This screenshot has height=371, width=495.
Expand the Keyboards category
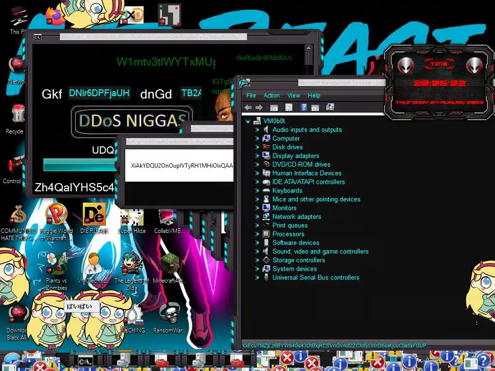click(x=257, y=190)
